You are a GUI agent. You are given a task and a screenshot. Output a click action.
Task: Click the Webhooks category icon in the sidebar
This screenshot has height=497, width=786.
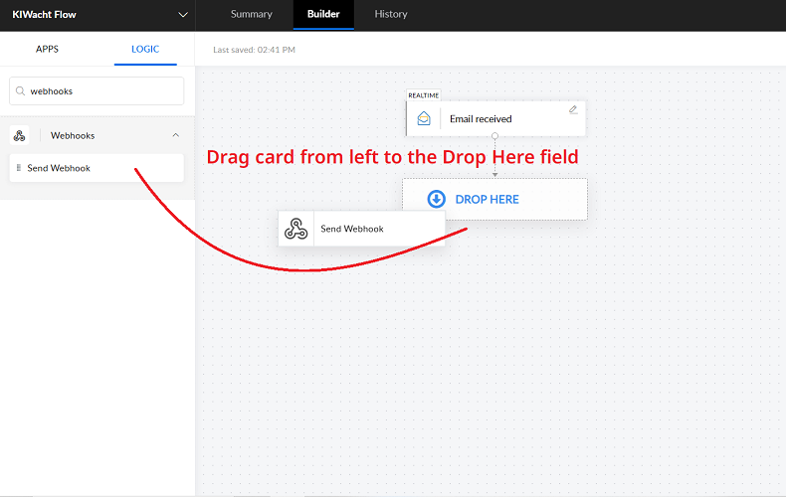click(x=19, y=135)
